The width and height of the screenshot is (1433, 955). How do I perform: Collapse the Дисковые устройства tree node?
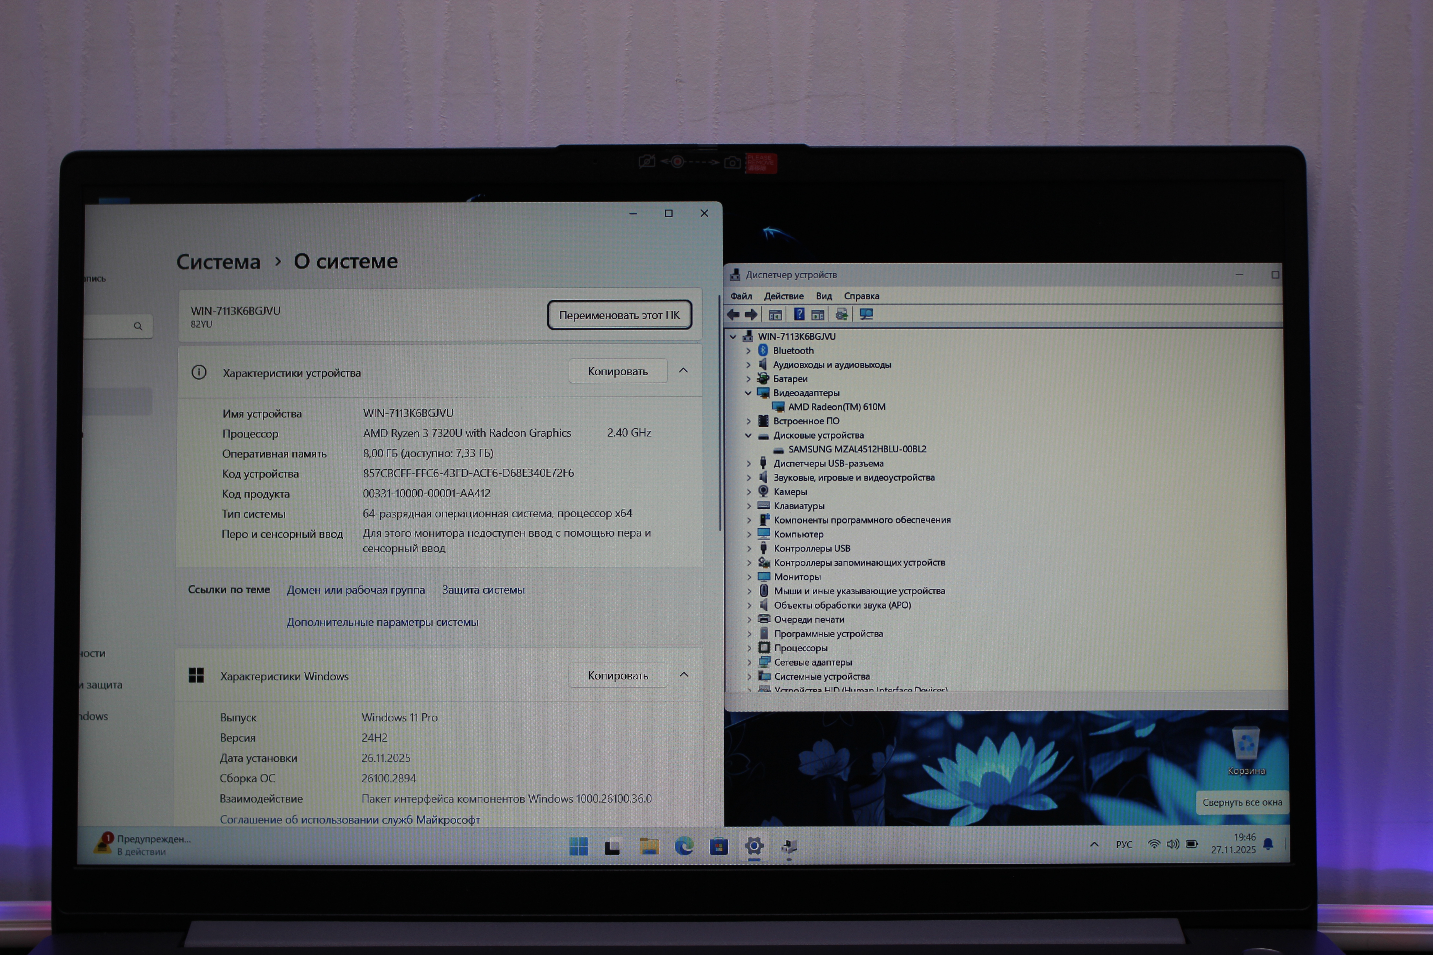748,435
